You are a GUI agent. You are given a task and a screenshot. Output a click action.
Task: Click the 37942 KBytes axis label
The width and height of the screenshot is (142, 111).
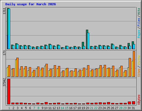(x=4, y=82)
